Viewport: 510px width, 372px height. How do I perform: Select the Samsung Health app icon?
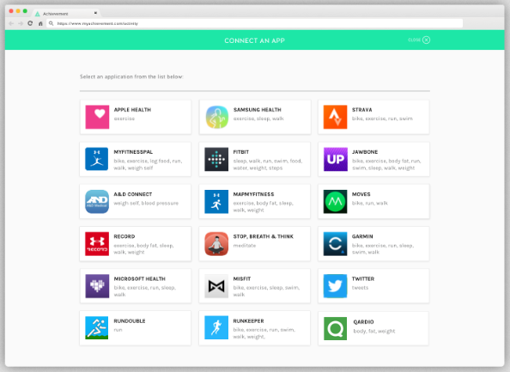tap(216, 117)
